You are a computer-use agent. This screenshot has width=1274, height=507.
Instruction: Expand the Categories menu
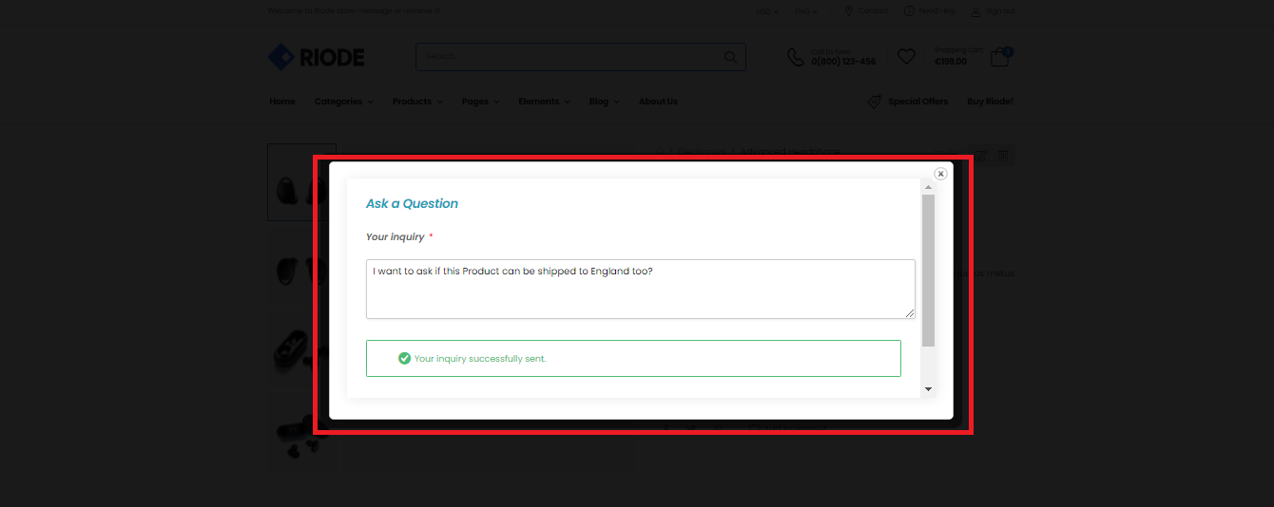coord(343,102)
